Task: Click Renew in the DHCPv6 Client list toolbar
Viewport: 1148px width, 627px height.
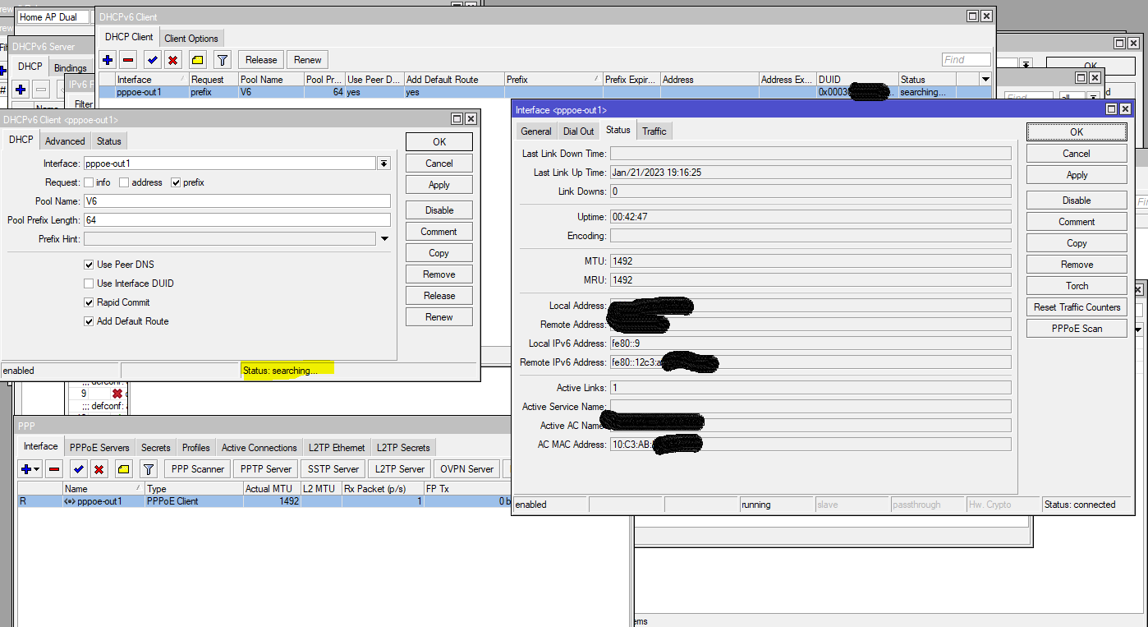Action: tap(308, 60)
